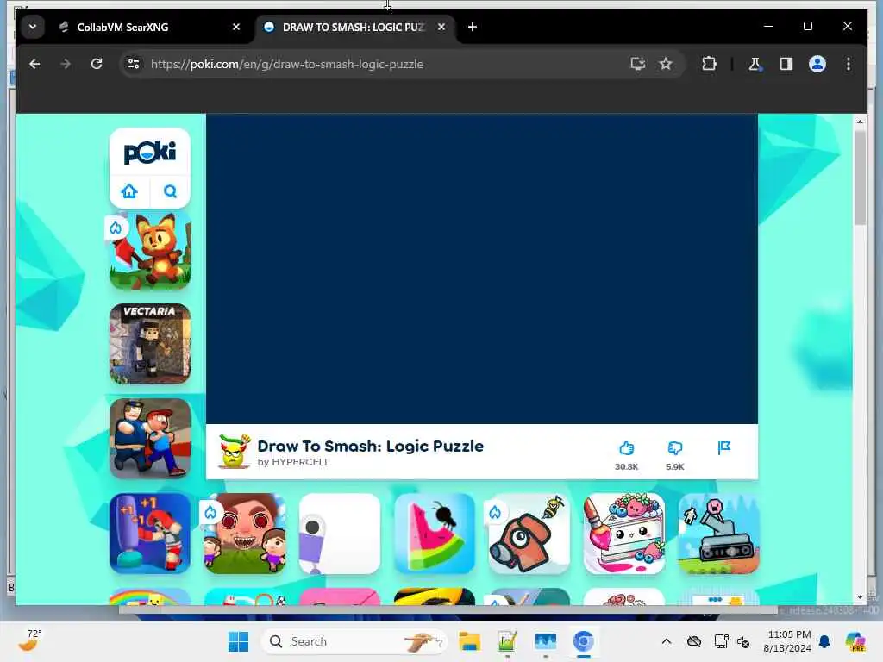Screen dimensions: 883x662
Task: Click the dark blue game loading area
Action: tap(482, 269)
